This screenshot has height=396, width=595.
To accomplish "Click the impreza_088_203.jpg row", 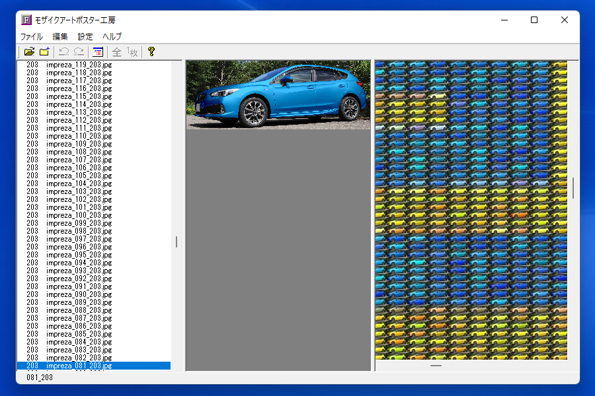I will click(94, 310).
